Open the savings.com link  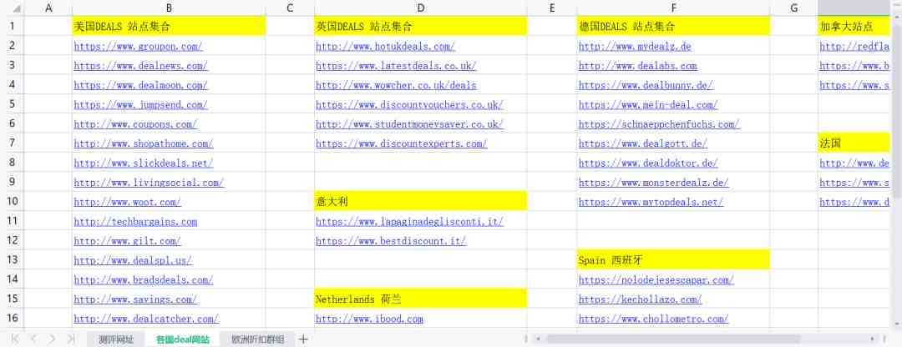point(136,300)
